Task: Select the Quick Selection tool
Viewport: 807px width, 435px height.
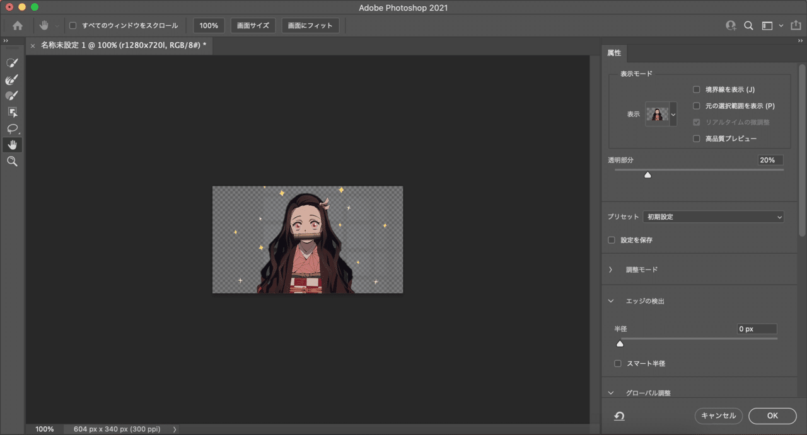Action: pyautogui.click(x=12, y=63)
